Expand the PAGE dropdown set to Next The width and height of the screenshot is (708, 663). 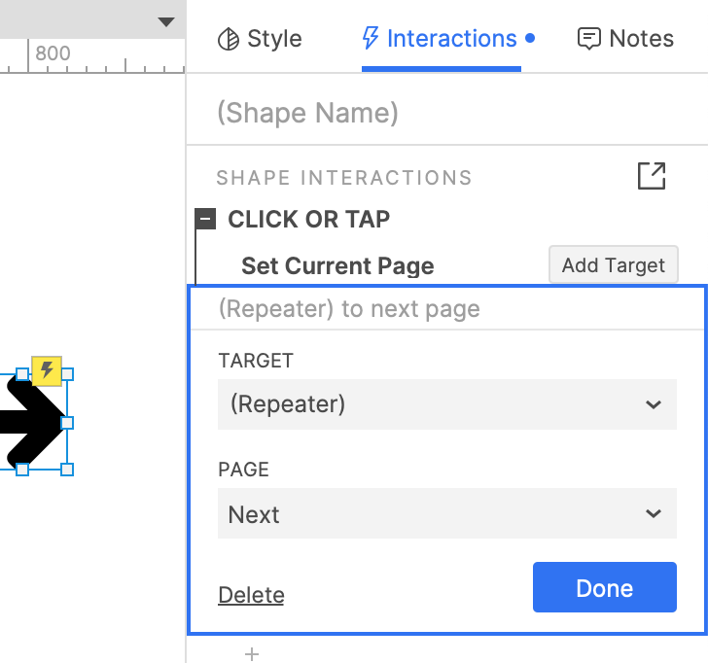point(446,513)
